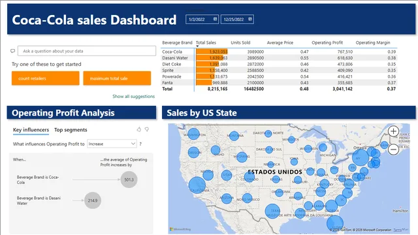Viewport: 418px width, 235px height.
Task: Click the maximum total sale suggestion button
Action: 117,78
